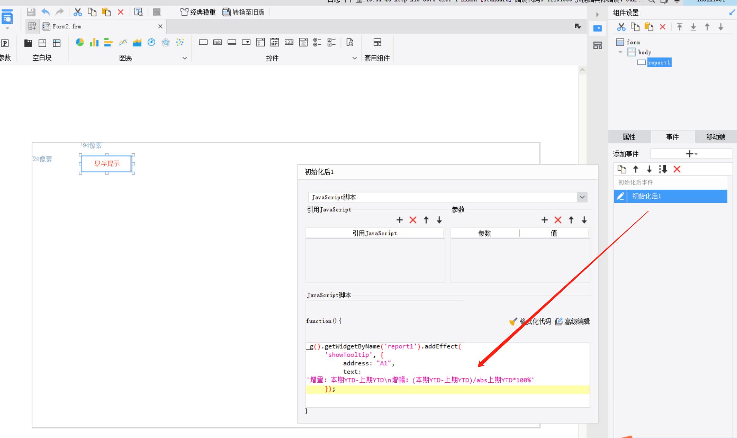Image resolution: width=737 pixels, height=438 pixels.
Task: Add a parameter row with plus
Action: pos(545,220)
